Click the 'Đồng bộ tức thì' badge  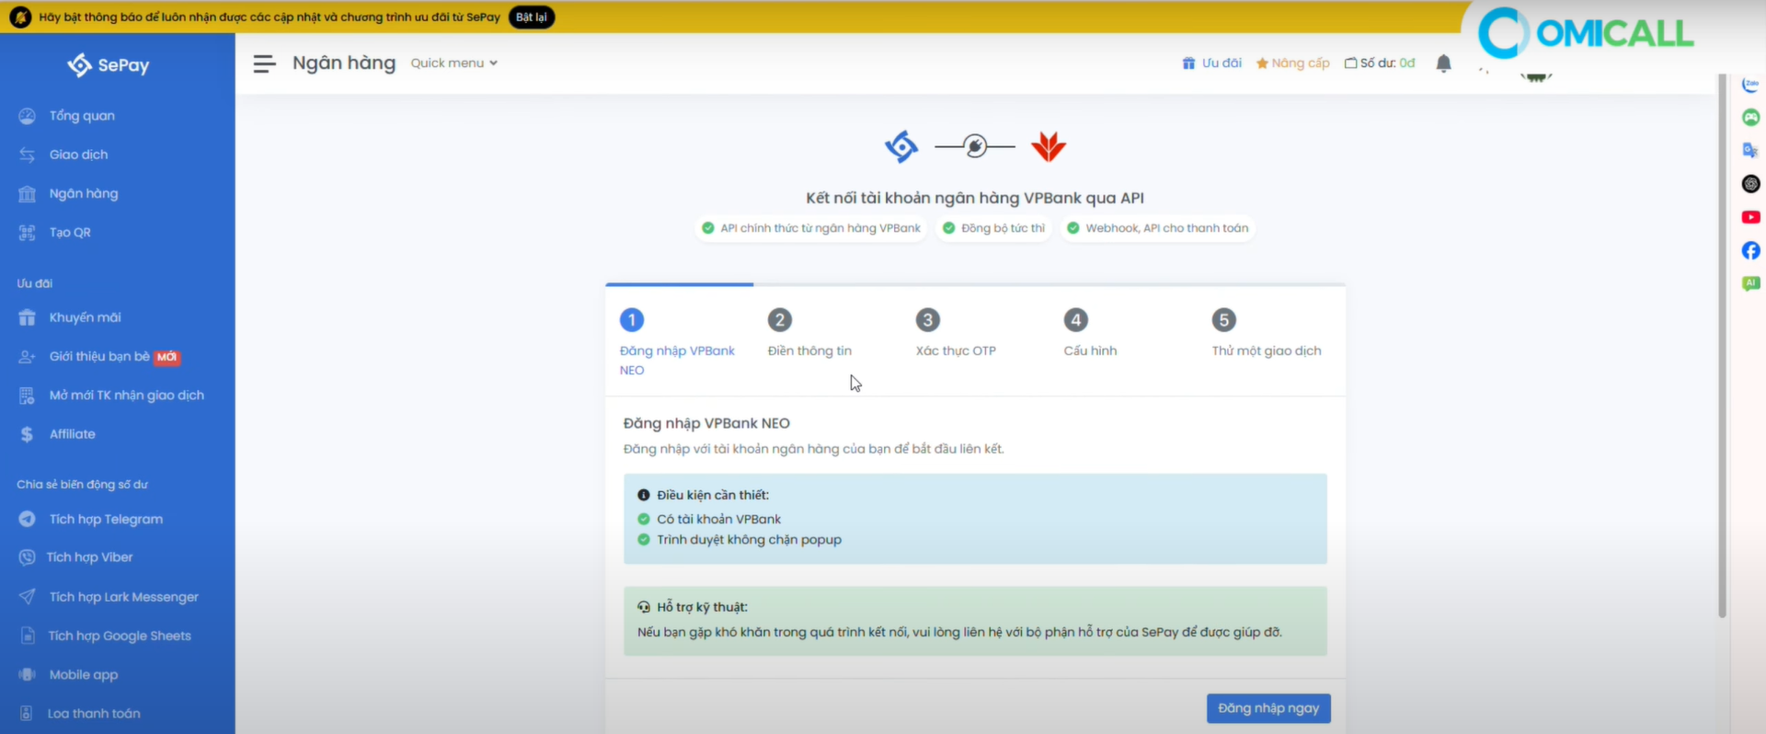click(994, 228)
